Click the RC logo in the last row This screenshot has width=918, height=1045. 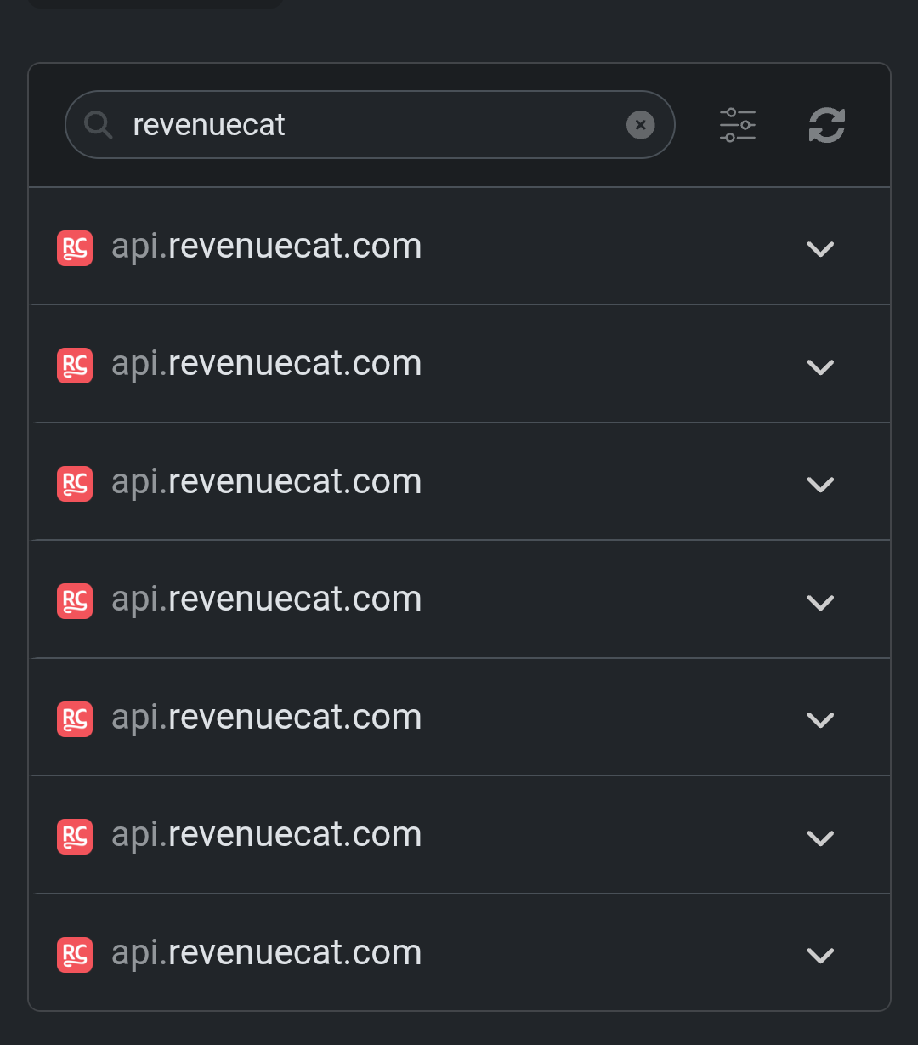(x=75, y=955)
